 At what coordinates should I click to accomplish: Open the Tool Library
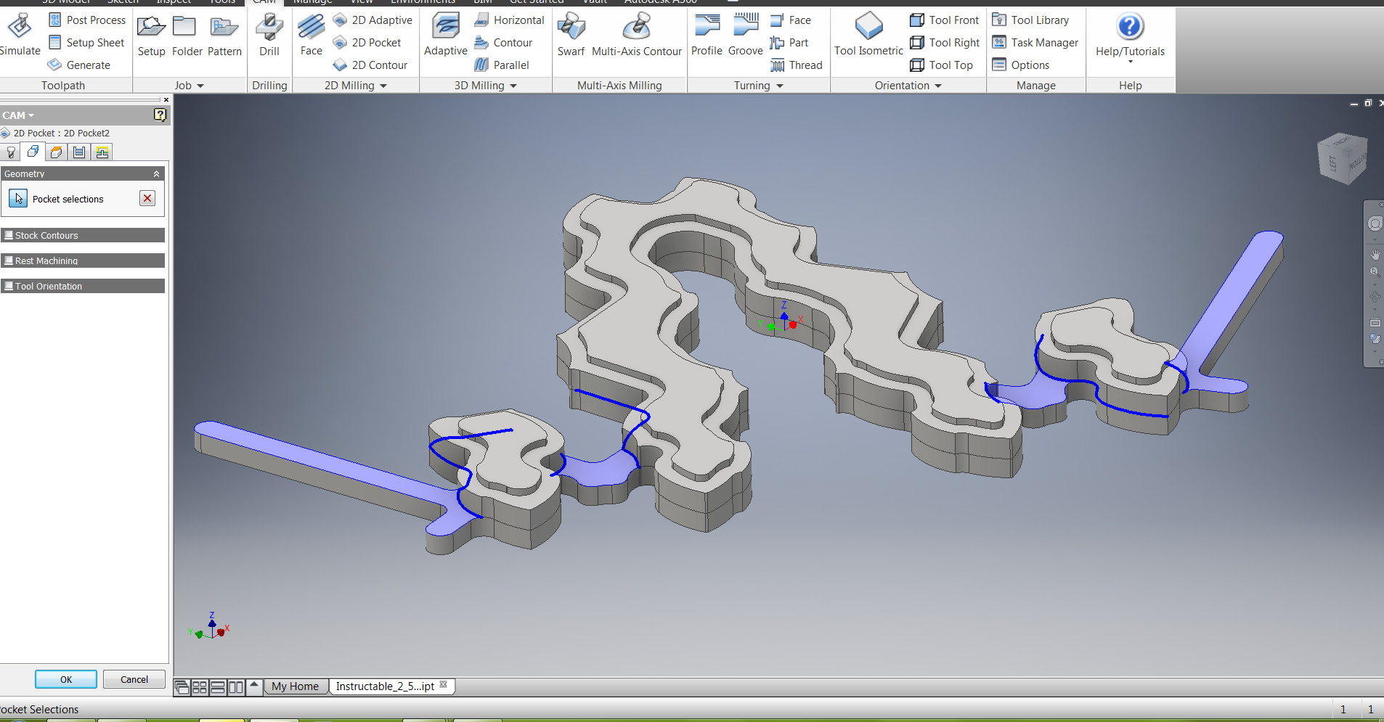click(1030, 20)
